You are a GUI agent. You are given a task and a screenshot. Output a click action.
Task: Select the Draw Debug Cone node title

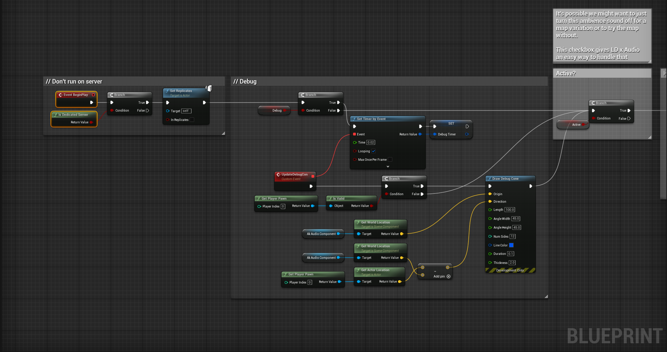click(505, 179)
